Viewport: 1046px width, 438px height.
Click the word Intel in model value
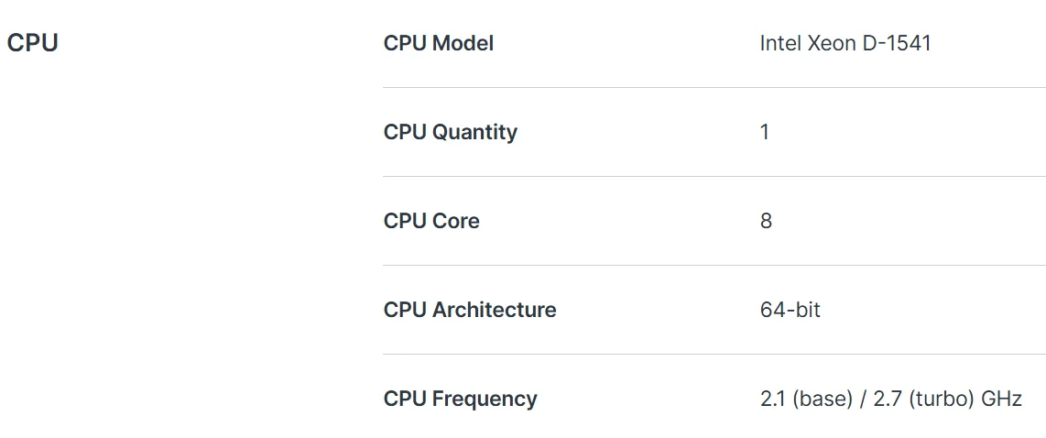click(781, 43)
